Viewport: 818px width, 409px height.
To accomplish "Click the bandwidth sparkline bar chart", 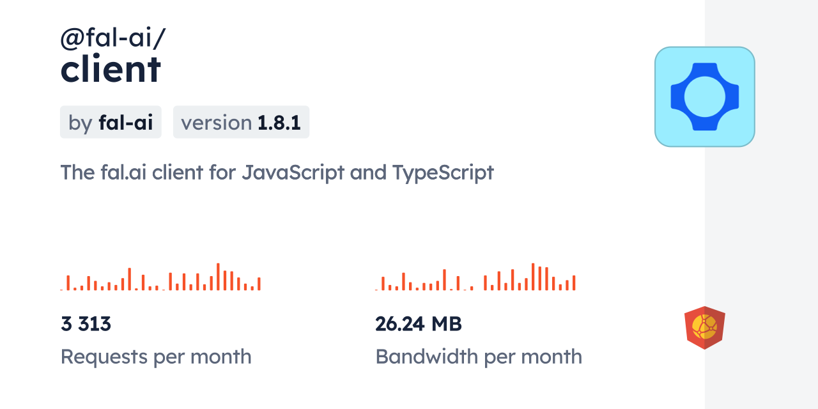I will 475,277.
